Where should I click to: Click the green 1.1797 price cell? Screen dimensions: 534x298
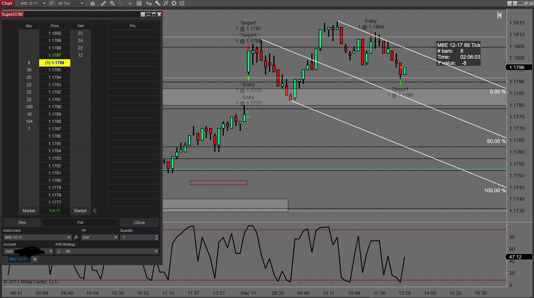pos(55,55)
